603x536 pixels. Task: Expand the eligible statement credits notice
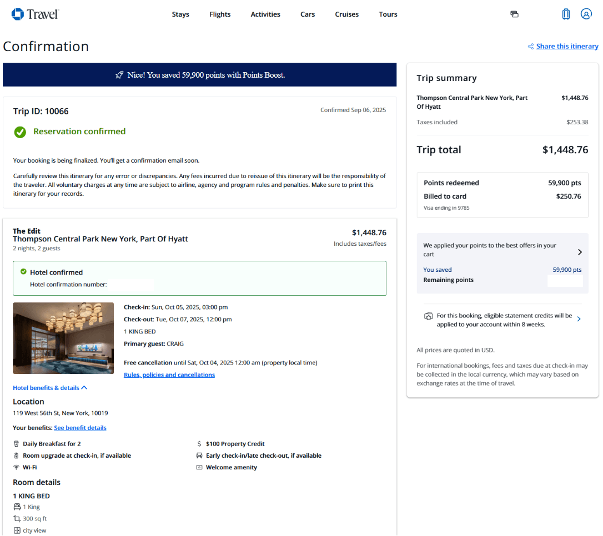point(579,319)
